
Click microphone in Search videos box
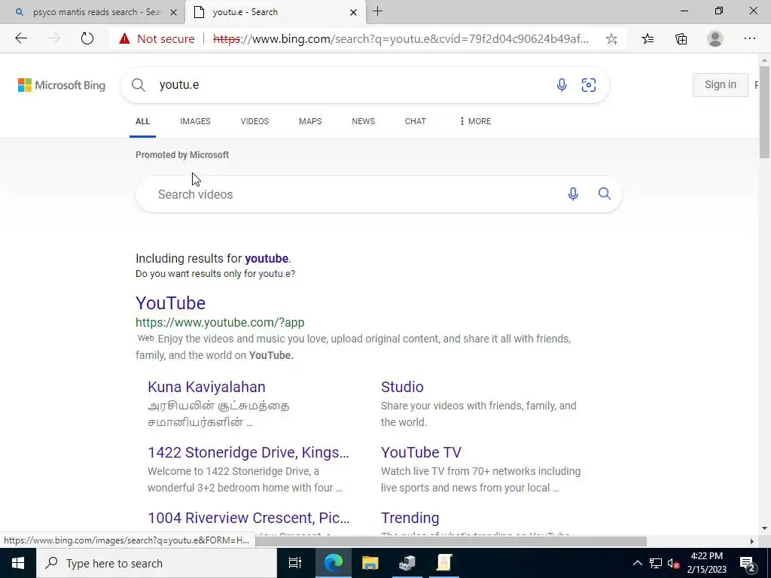coord(573,194)
